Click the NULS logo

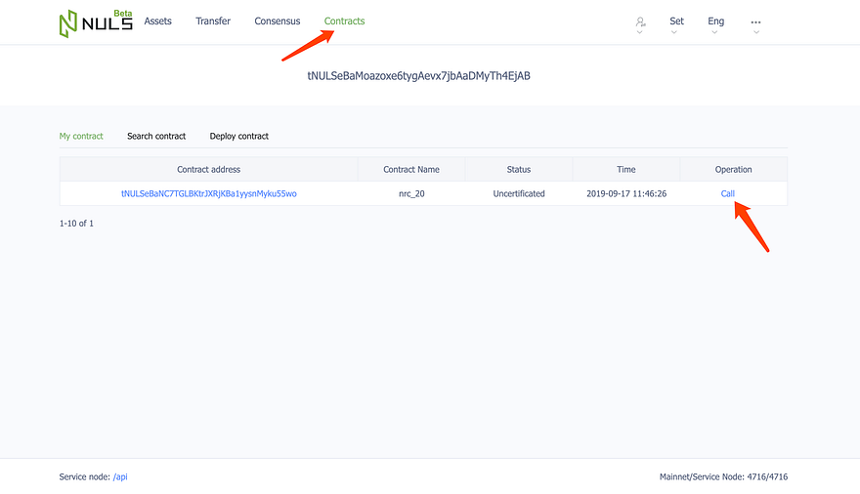click(96, 23)
